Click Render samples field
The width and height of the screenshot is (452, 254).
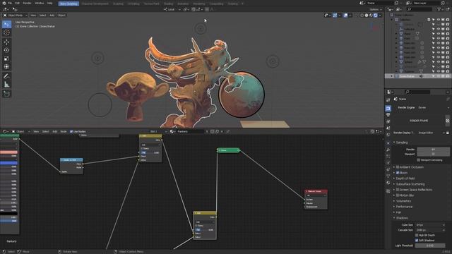coord(433,150)
